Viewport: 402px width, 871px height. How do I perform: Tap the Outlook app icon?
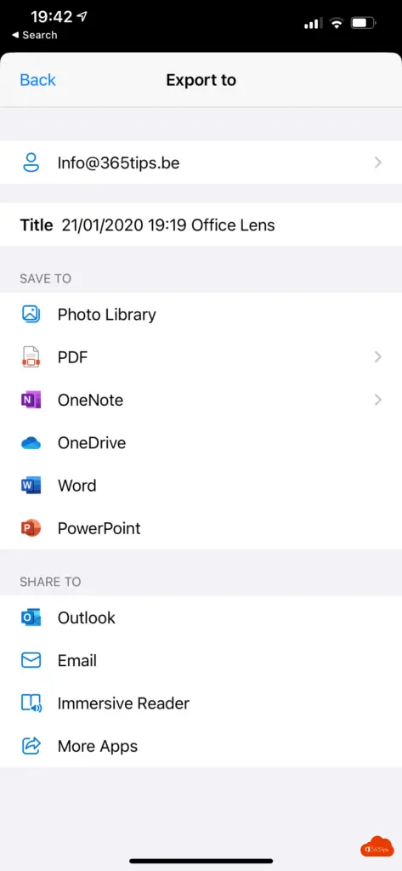coord(31,618)
